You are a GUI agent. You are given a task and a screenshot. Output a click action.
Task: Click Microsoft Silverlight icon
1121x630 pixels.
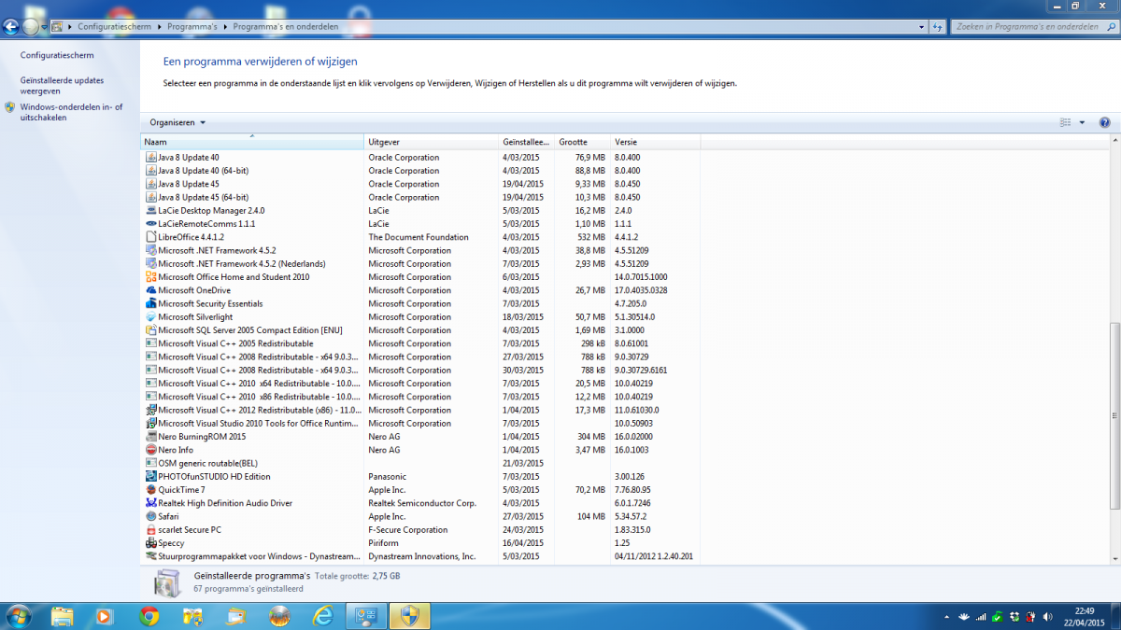(x=151, y=317)
